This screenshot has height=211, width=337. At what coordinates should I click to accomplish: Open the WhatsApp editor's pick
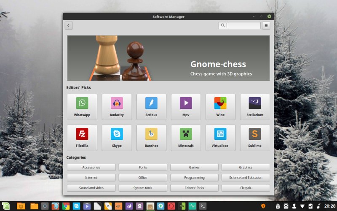pos(82,107)
